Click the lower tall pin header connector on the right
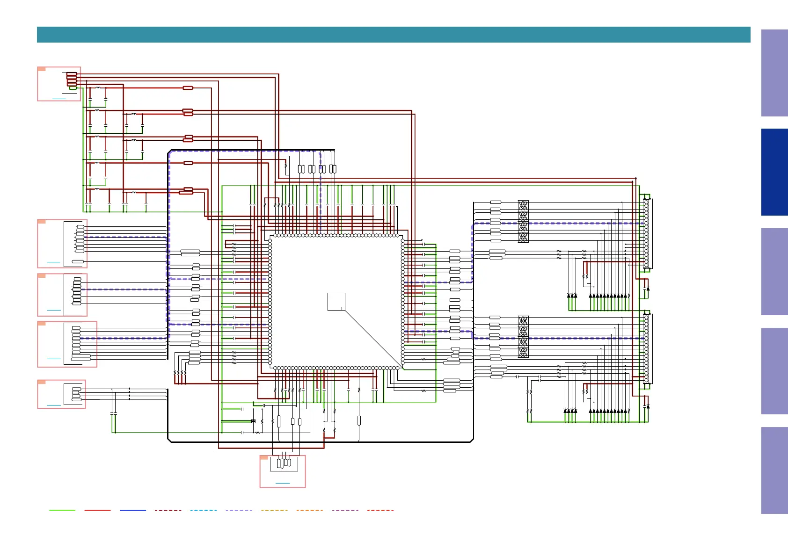 click(x=647, y=349)
